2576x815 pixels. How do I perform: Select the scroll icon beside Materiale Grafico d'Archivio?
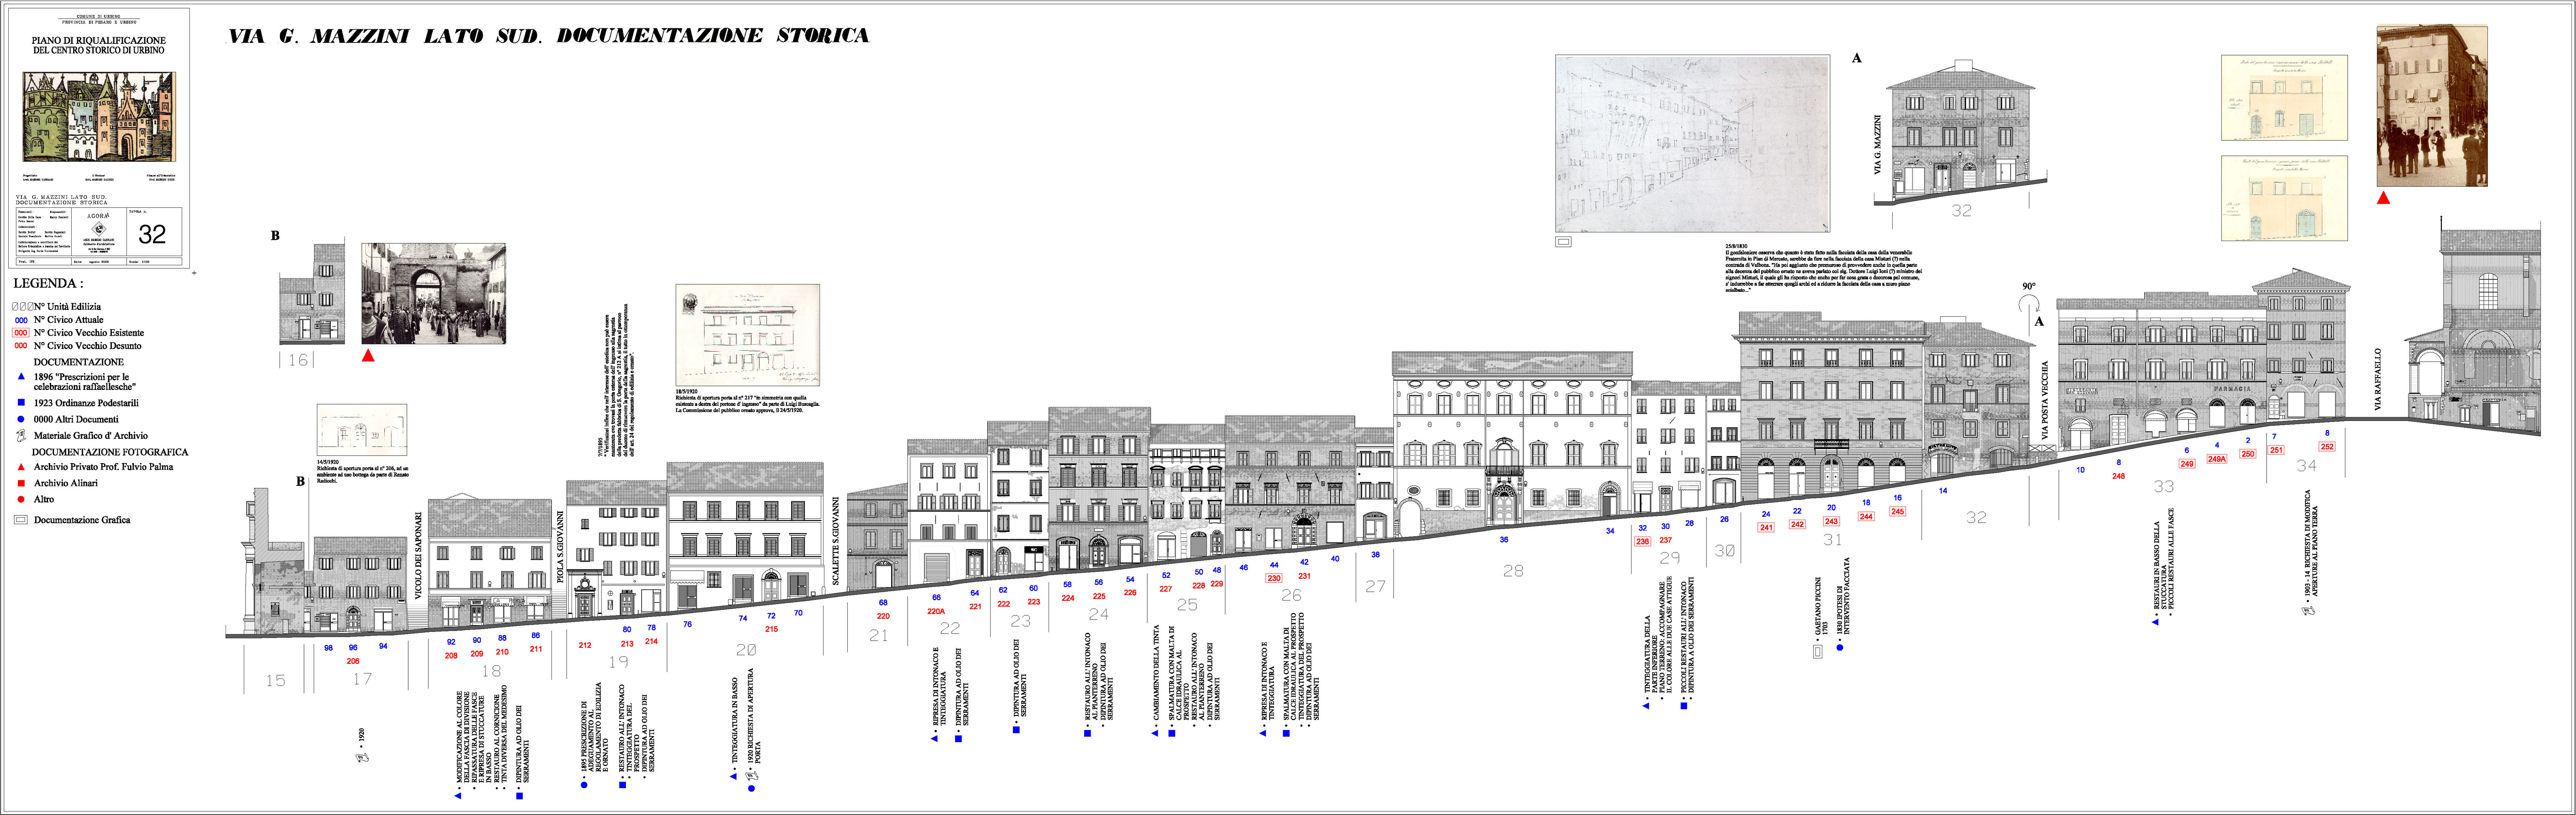click(21, 435)
